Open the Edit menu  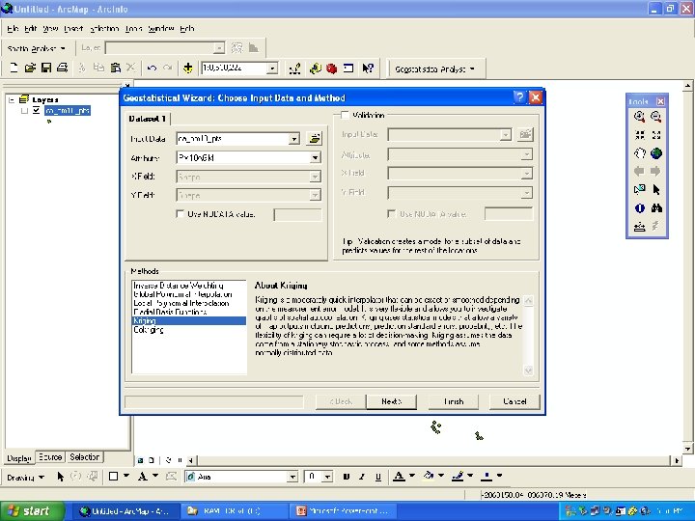tap(31, 29)
